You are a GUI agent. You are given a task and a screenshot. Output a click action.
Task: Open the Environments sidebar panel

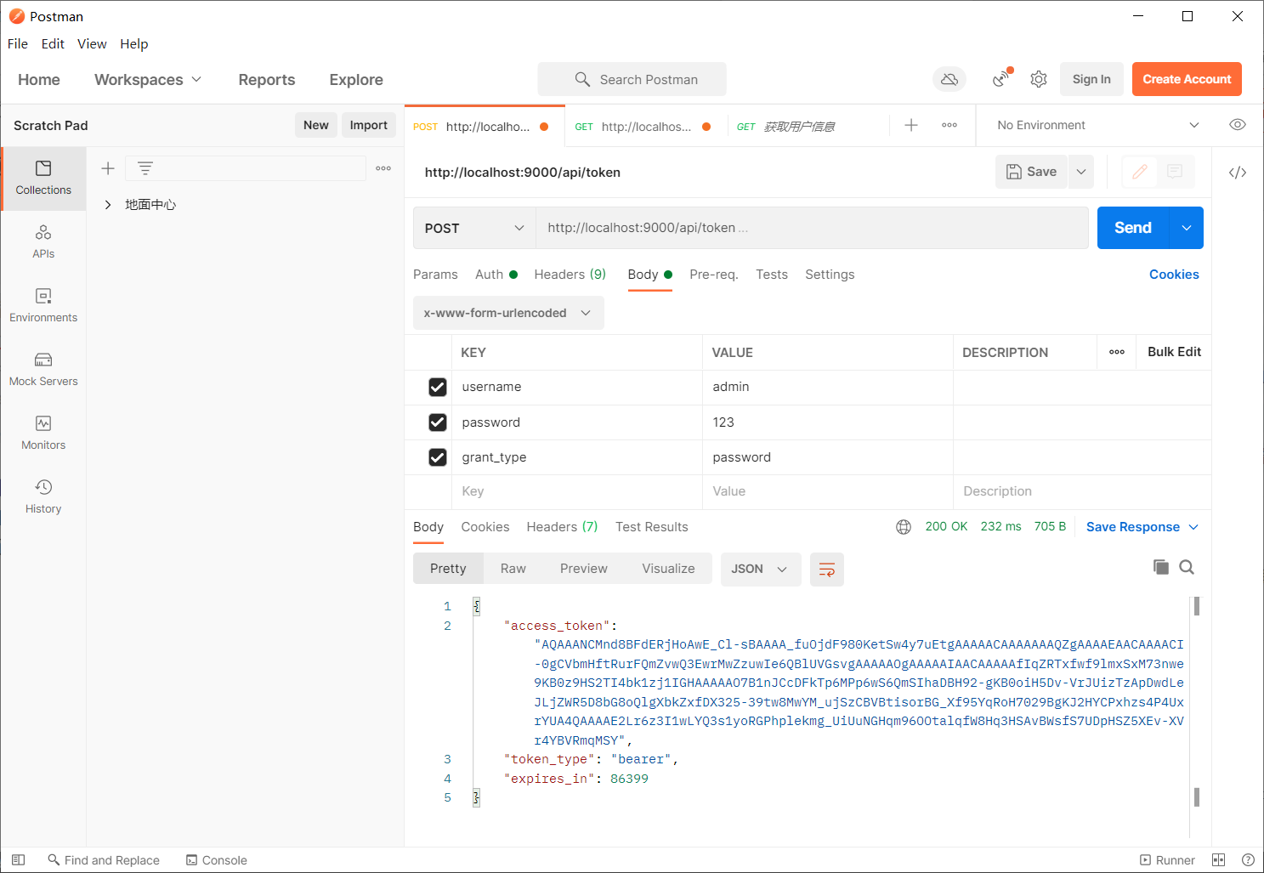(x=43, y=306)
